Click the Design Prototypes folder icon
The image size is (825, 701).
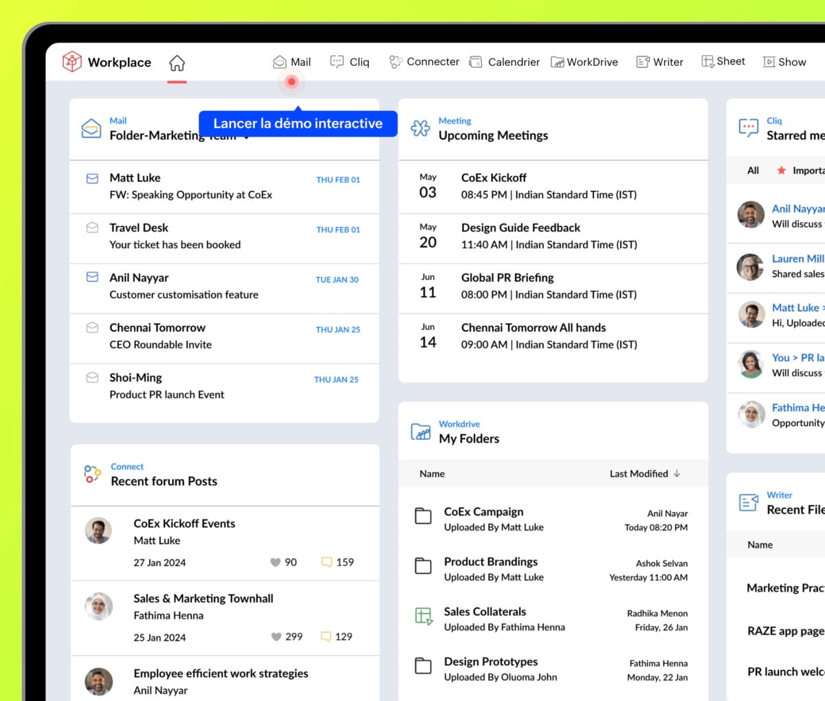(x=423, y=666)
